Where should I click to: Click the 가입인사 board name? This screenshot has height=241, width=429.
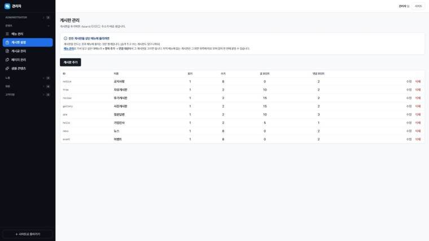coord(119,123)
